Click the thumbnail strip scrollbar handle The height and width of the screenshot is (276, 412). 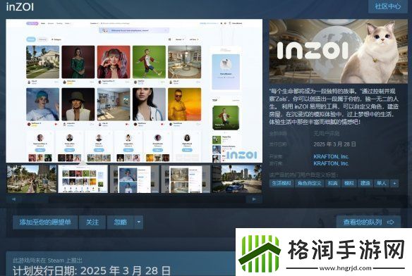point(35,199)
